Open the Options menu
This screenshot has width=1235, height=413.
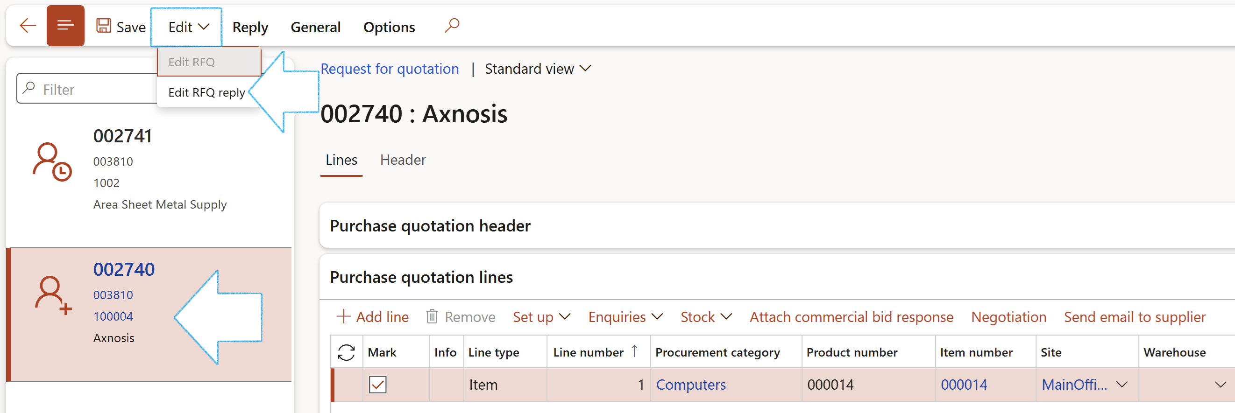389,28
